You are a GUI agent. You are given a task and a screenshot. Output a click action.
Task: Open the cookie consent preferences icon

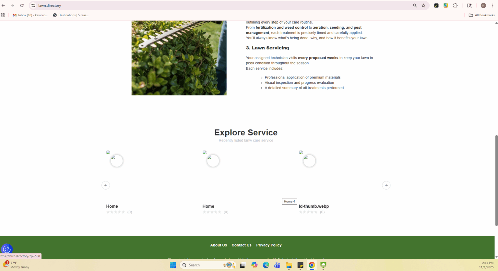[7, 249]
